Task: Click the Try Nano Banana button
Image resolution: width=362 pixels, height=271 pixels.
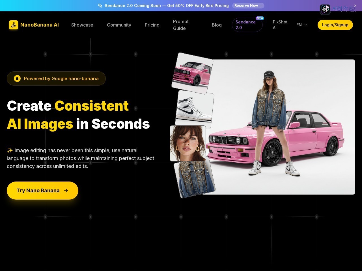Action: pos(42,191)
